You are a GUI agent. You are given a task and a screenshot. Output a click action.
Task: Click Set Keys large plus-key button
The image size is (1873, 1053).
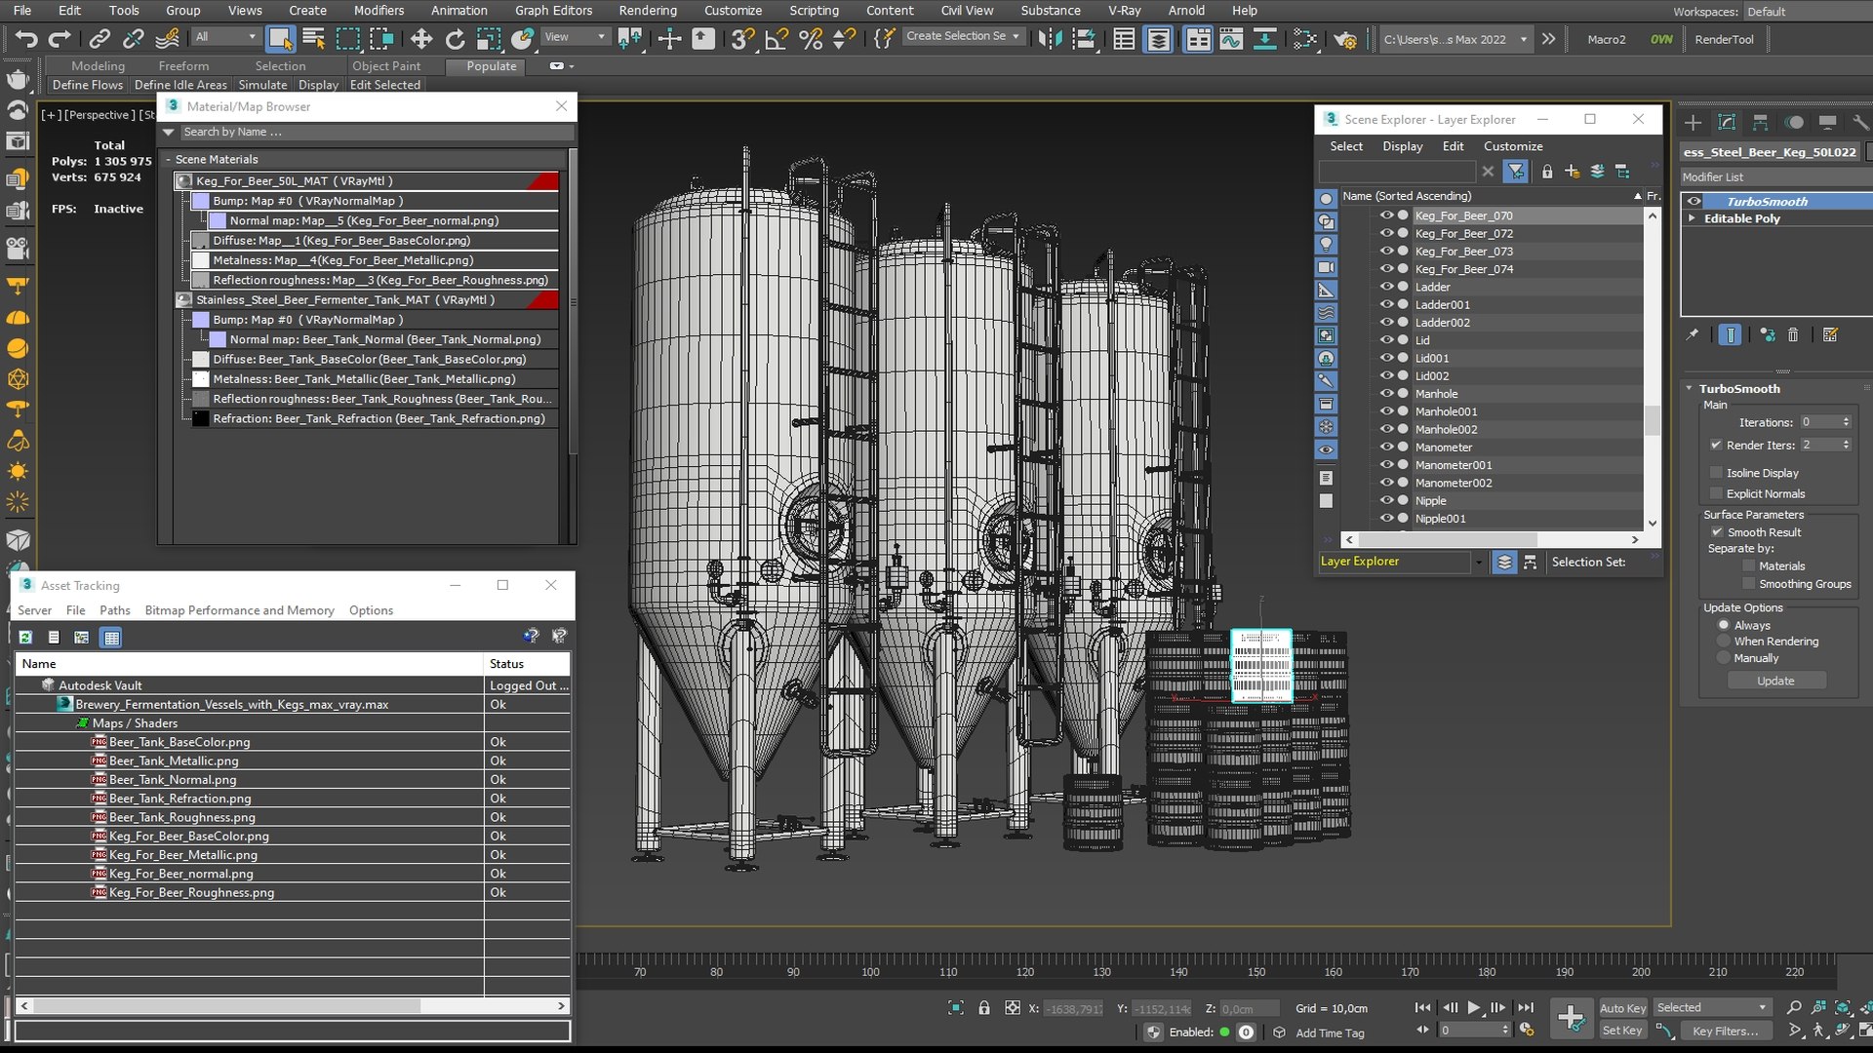(x=1571, y=1019)
